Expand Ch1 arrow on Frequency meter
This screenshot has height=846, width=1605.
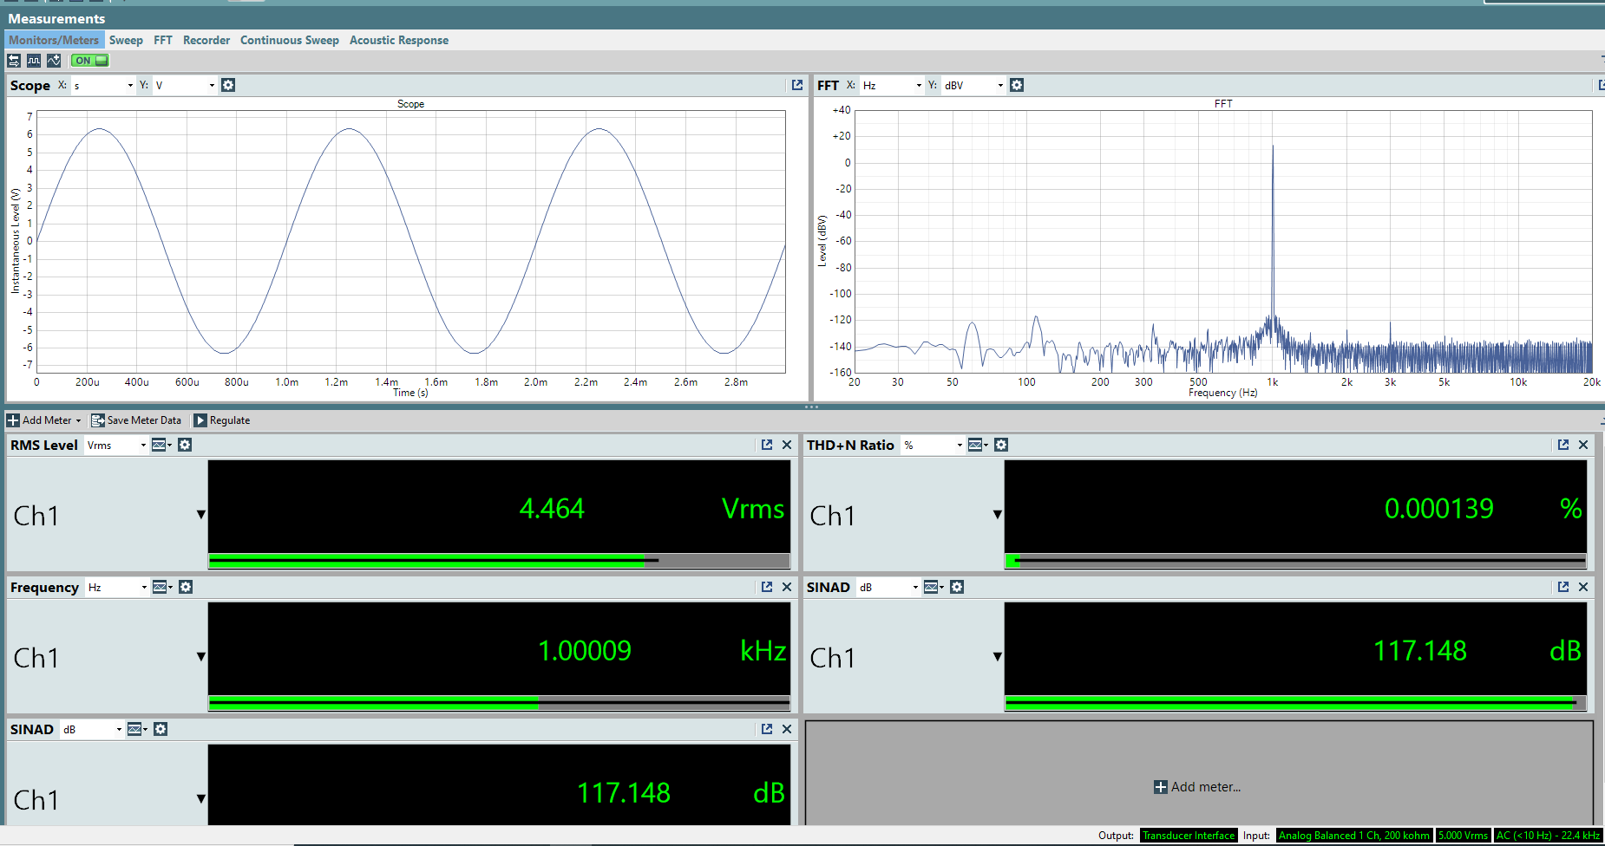[201, 657]
